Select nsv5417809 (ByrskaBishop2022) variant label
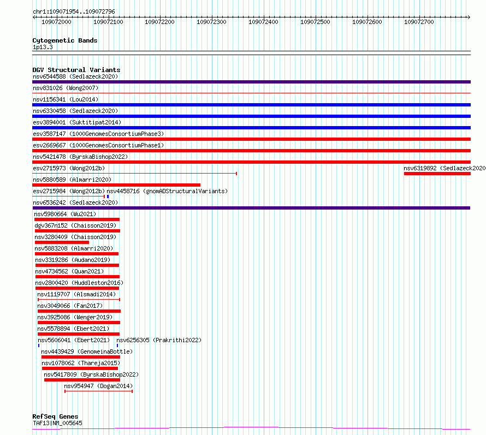This screenshot has width=486, height=435. (91, 374)
